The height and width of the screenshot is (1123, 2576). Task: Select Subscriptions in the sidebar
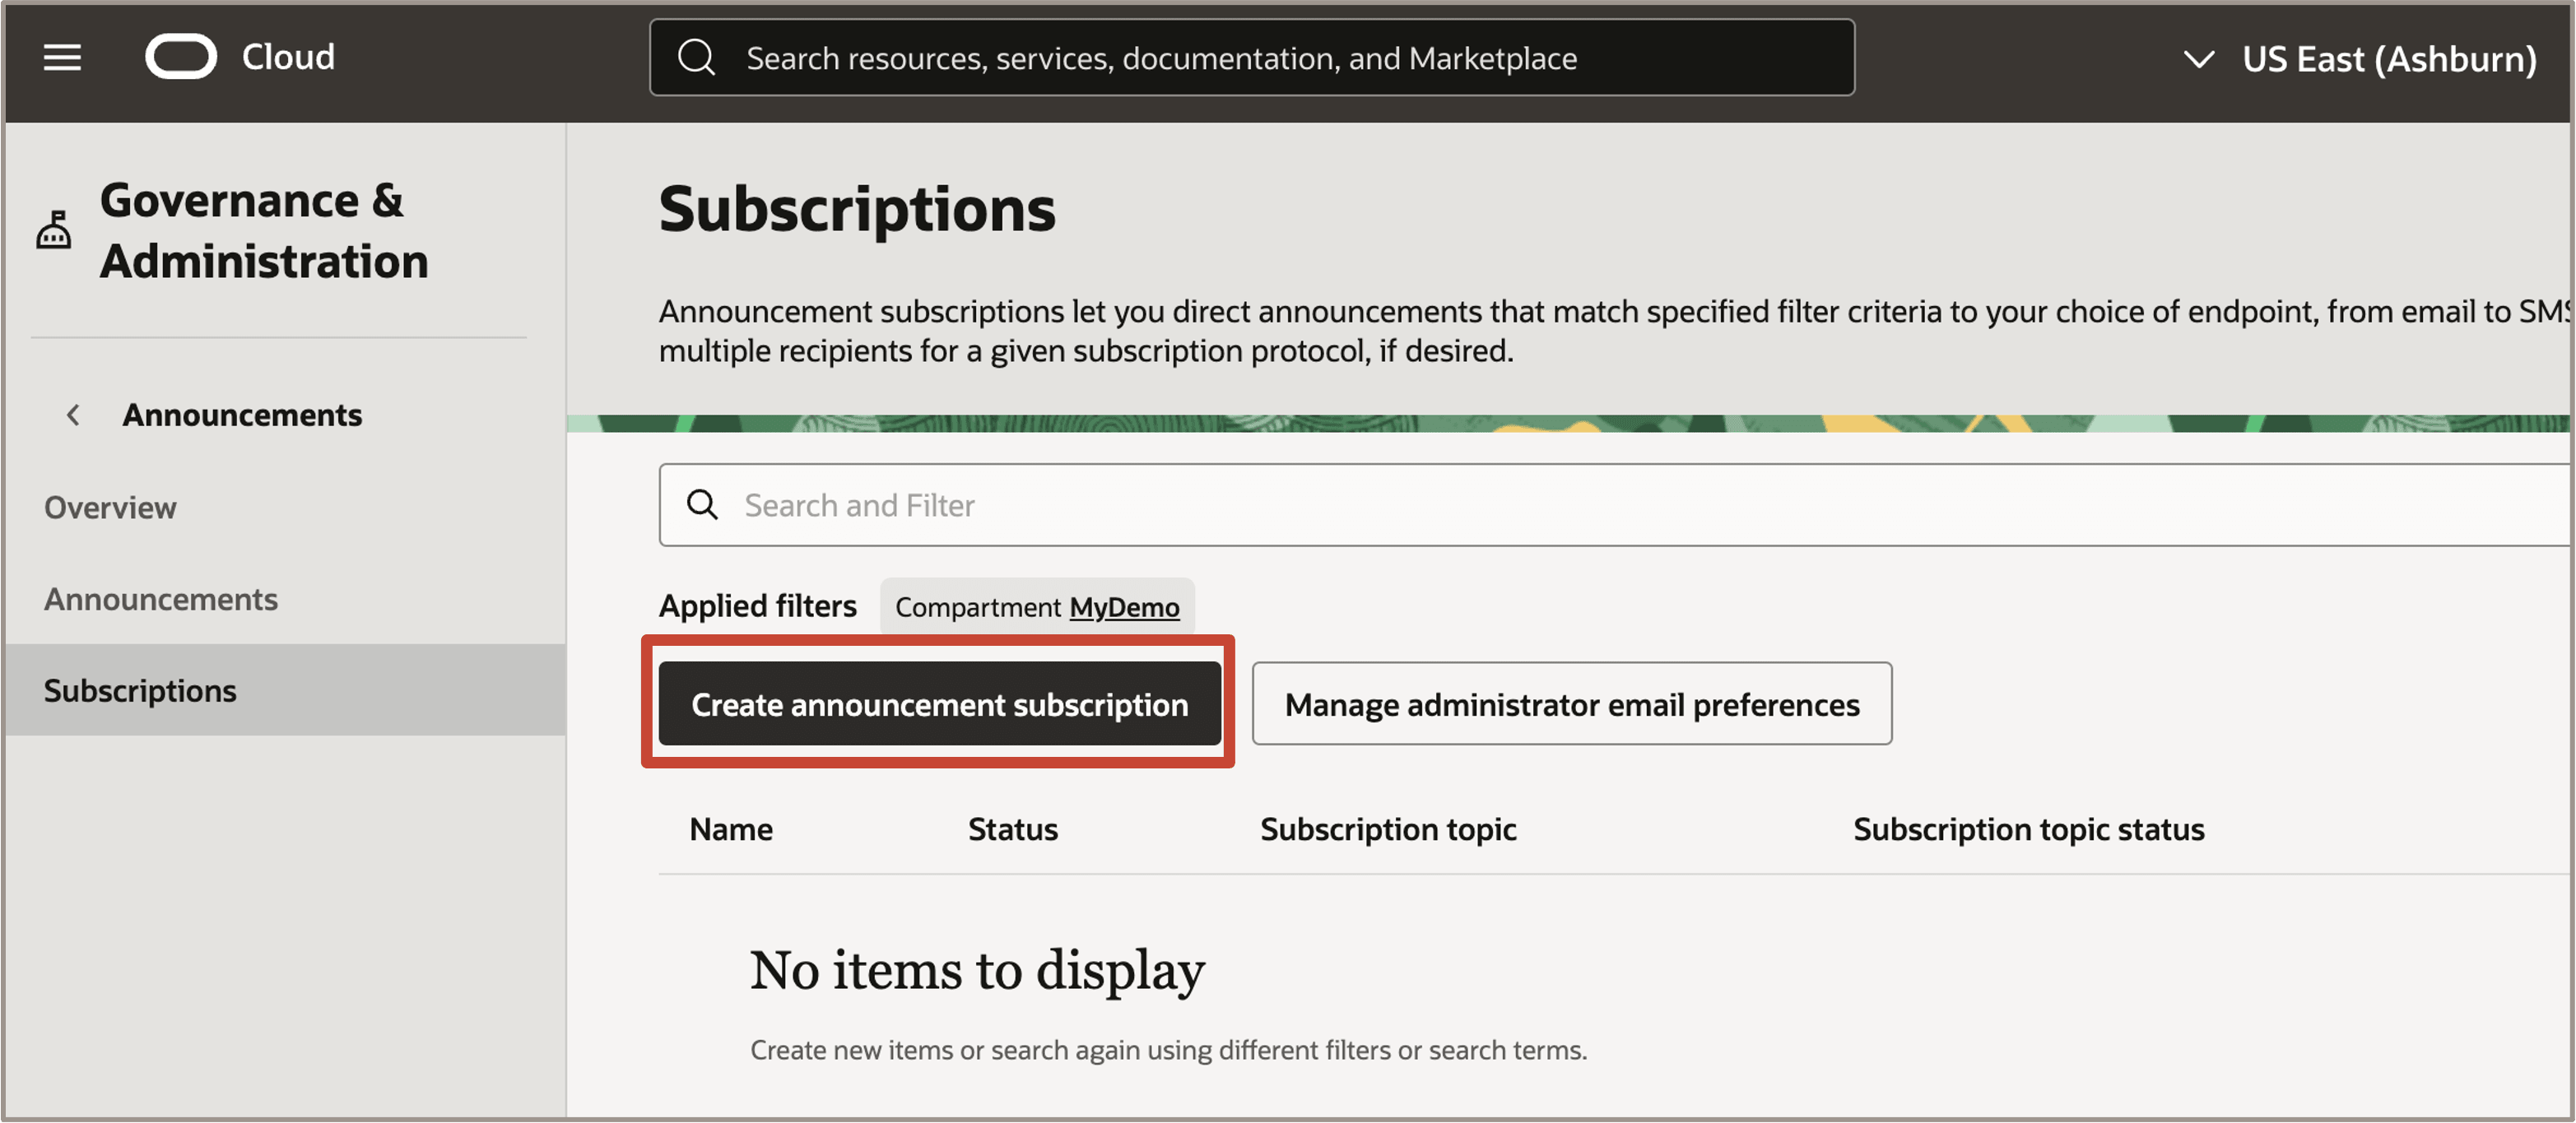(x=285, y=690)
